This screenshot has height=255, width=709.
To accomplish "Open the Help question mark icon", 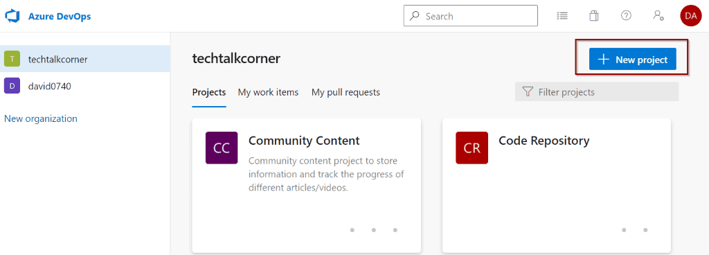I will point(626,16).
